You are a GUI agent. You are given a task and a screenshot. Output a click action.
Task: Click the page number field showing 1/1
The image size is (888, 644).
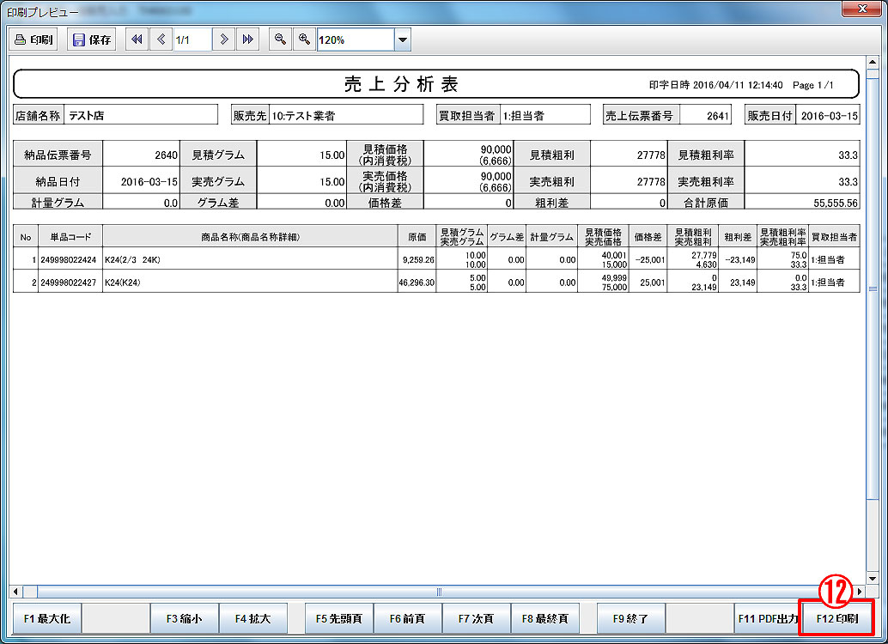(x=192, y=39)
